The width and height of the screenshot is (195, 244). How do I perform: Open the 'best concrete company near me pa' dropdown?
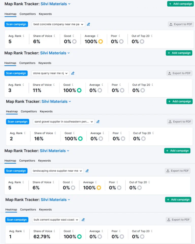(x=58, y=24)
